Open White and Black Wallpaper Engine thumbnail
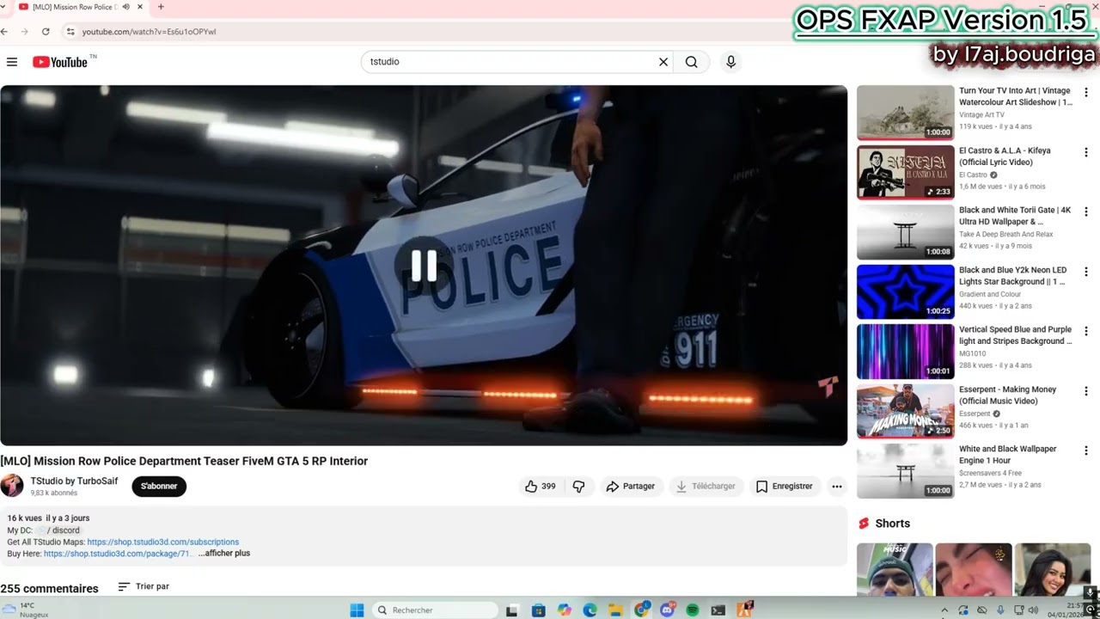Image resolution: width=1100 pixels, height=619 pixels. tap(906, 471)
